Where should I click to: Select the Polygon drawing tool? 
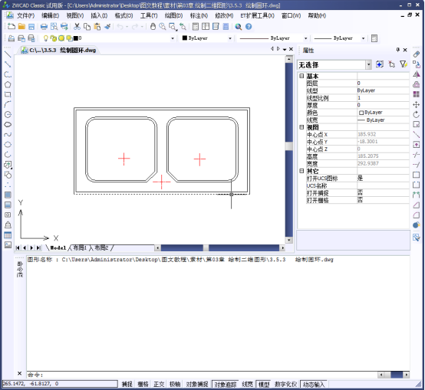8,85
